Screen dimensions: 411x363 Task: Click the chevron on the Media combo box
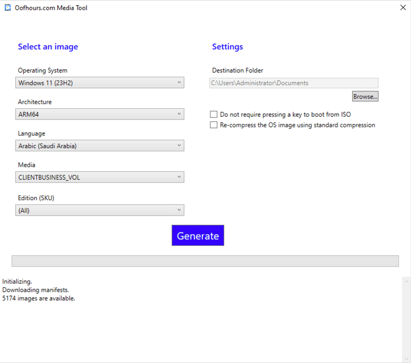pos(180,177)
